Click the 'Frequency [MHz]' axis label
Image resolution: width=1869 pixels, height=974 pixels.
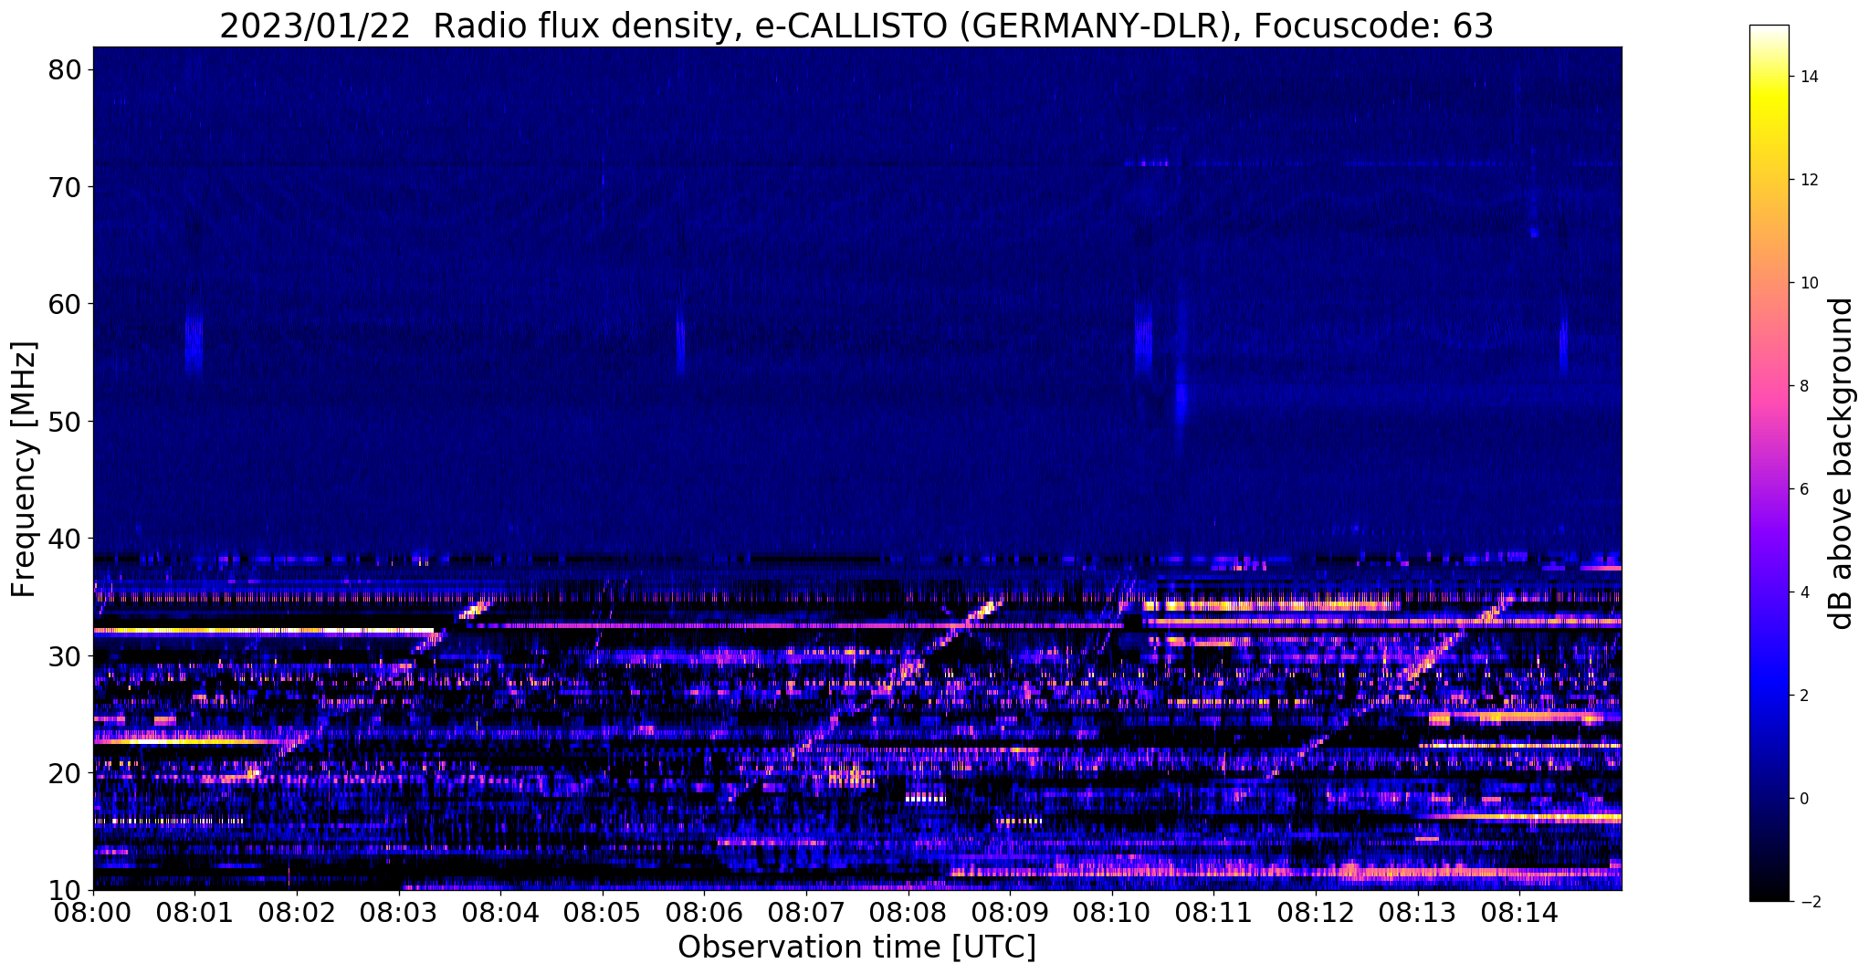(24, 469)
